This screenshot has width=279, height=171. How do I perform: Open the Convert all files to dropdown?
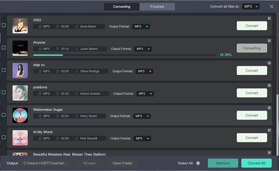click(x=251, y=7)
